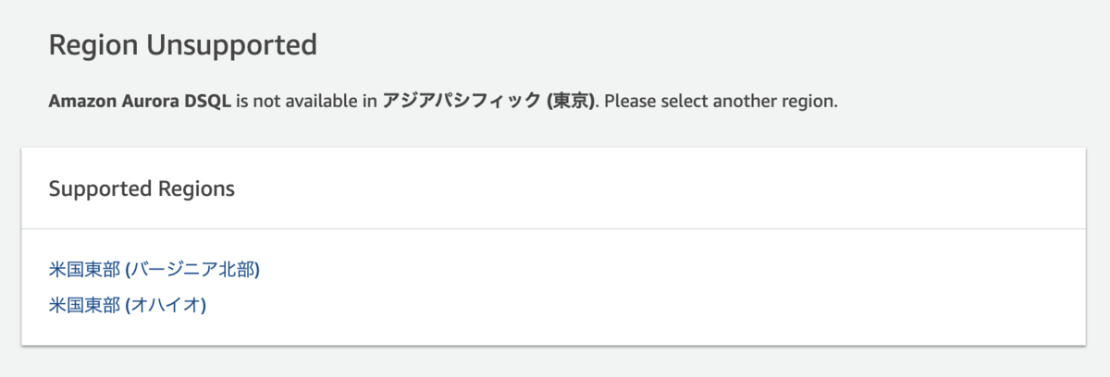The width and height of the screenshot is (1110, 377).
Task: Select the 米国東部 (オハイオ) region link
Action: pos(127,304)
